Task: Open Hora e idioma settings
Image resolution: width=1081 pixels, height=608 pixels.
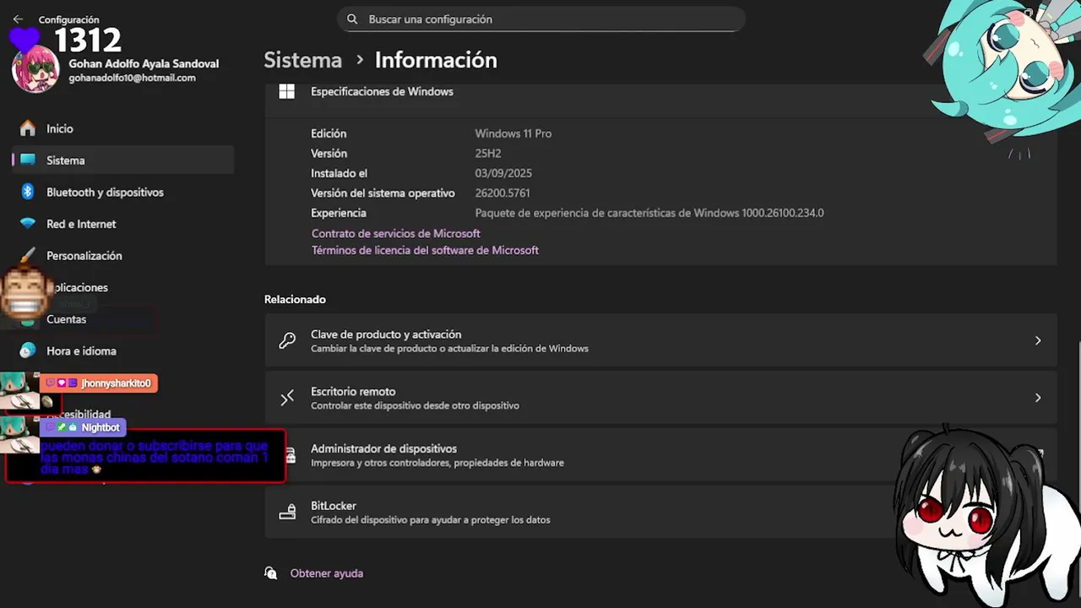Action: tap(123, 350)
